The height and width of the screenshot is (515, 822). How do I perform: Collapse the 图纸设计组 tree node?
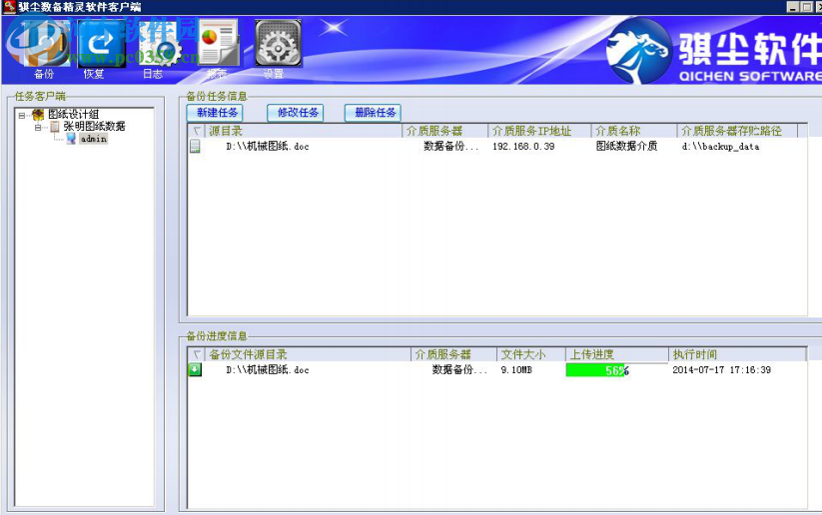tap(22, 115)
